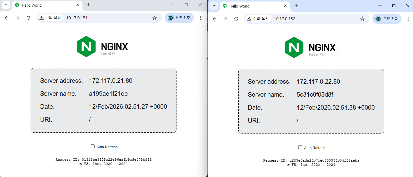Bookmark the 10.17.0.151 page with star
Viewport: 413px width, 177px height.
tap(155, 18)
